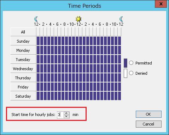Image resolution: width=169 pixels, height=135 pixels.
Task: Click the Cancel button
Action: [x=148, y=124]
